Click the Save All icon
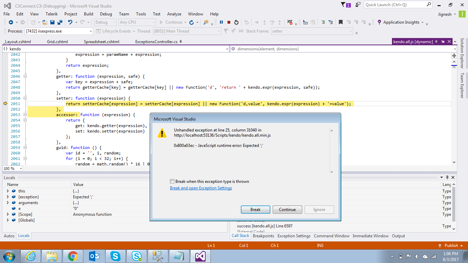This screenshot has width=468, height=263. pos(60,22)
